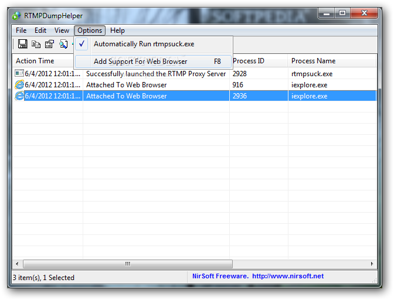Click the RTMPDumpHelper title bar app icon
Image resolution: width=394 pixels, height=300 pixels.
click(x=16, y=16)
